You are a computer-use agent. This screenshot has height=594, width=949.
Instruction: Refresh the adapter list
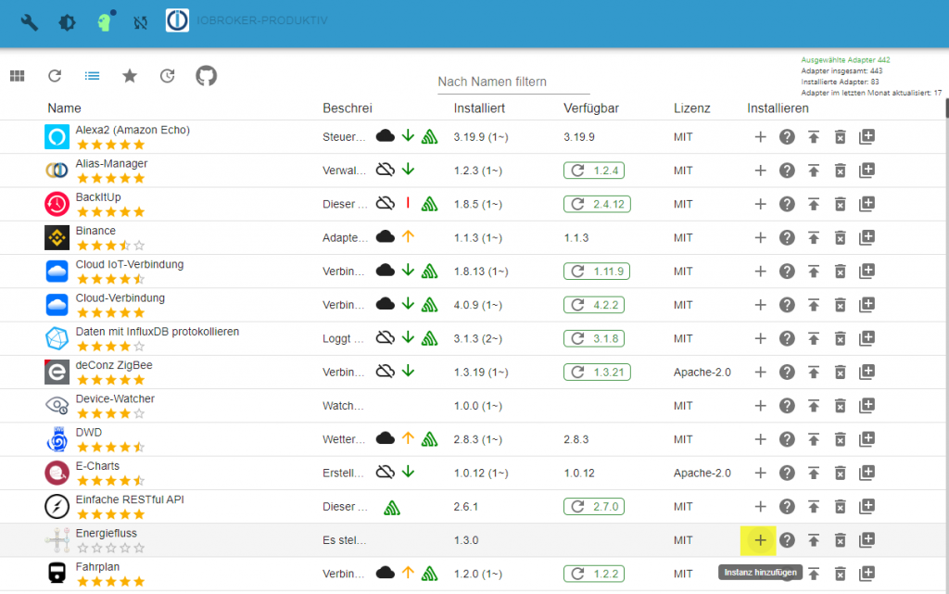click(x=54, y=76)
